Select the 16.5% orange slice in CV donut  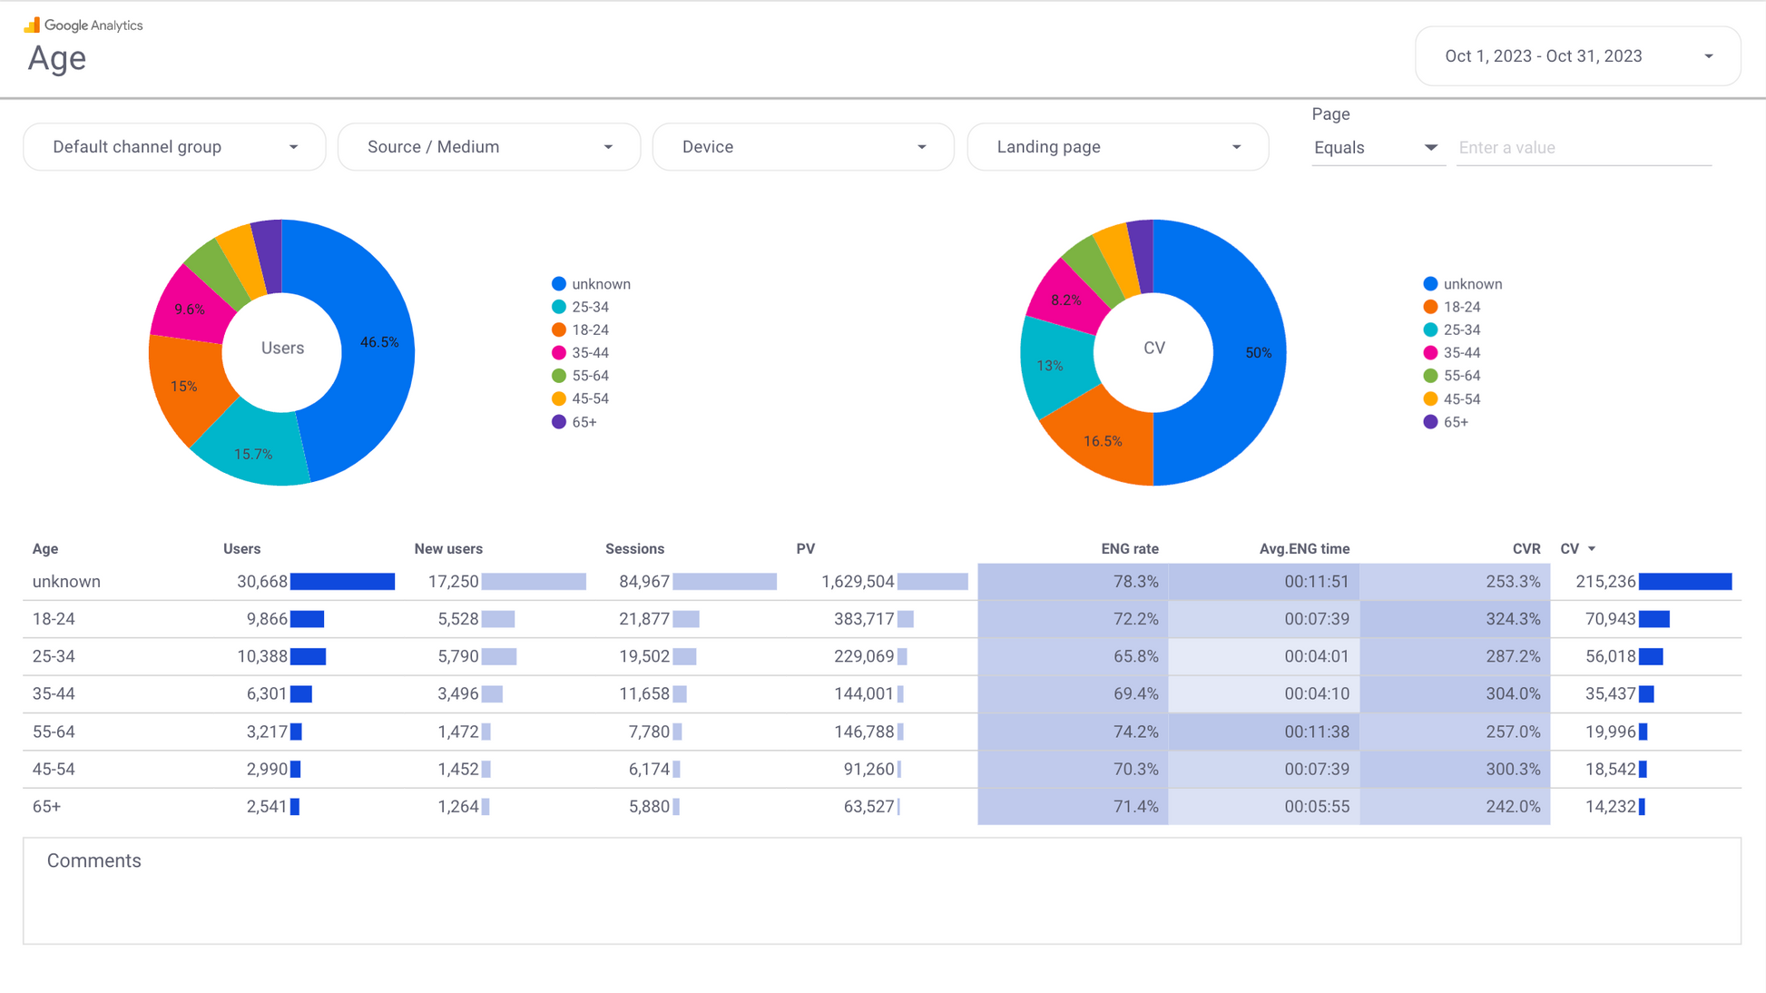(x=1103, y=440)
